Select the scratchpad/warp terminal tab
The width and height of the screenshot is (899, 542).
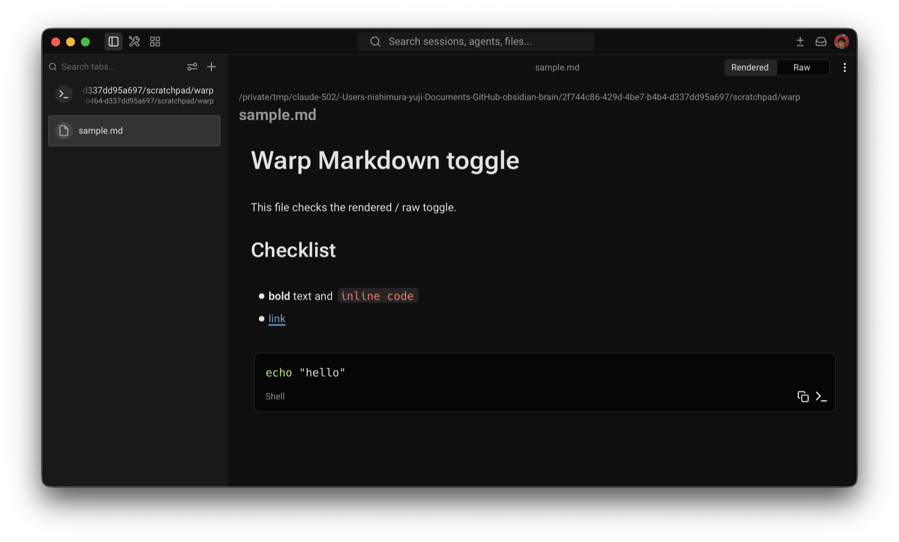134,95
